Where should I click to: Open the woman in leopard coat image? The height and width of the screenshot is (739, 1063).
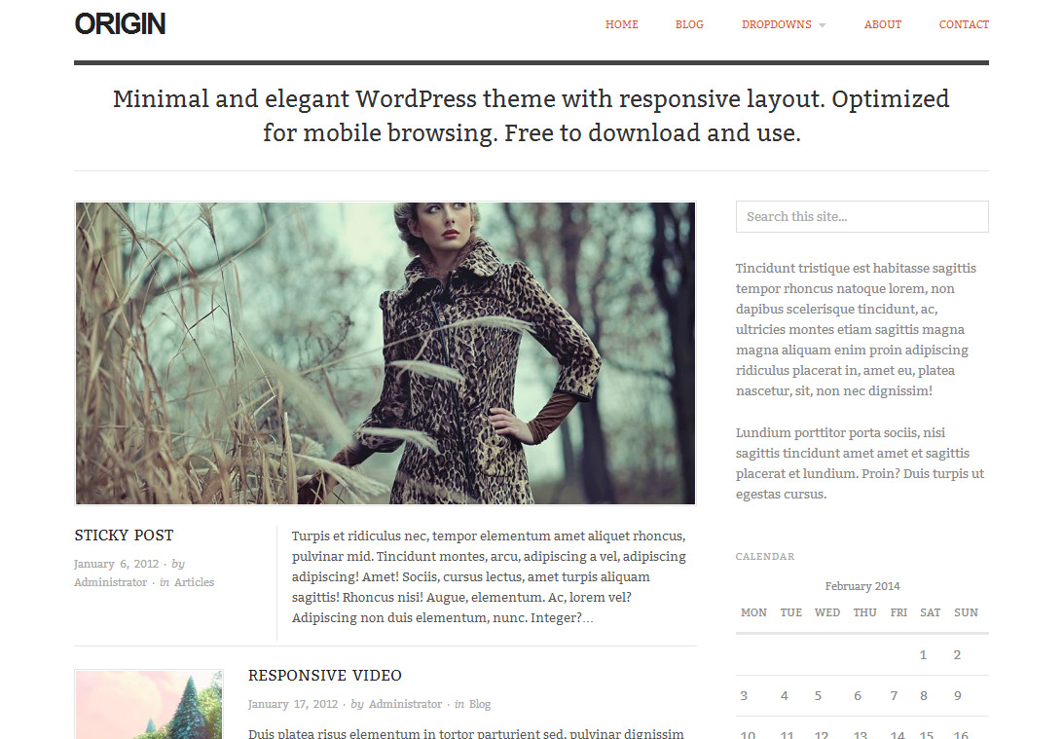(x=385, y=353)
